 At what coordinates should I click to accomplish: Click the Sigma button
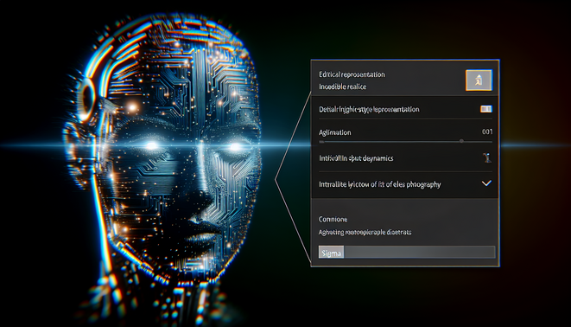tap(331, 253)
